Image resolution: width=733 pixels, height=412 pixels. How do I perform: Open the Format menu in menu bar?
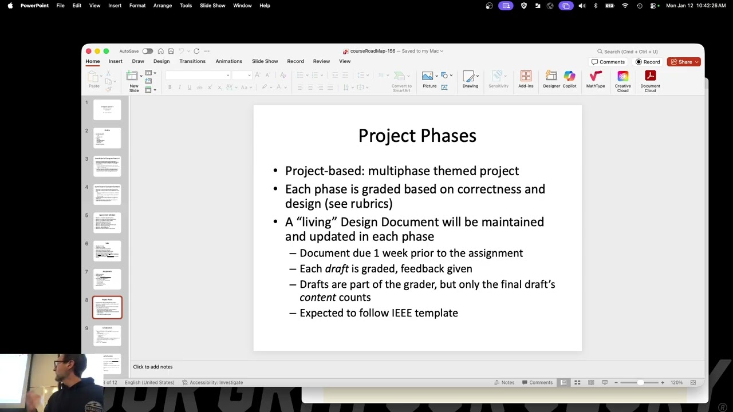(x=137, y=6)
